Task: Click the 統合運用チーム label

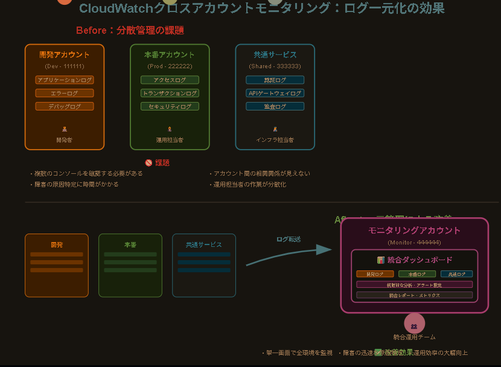Action: (x=415, y=337)
